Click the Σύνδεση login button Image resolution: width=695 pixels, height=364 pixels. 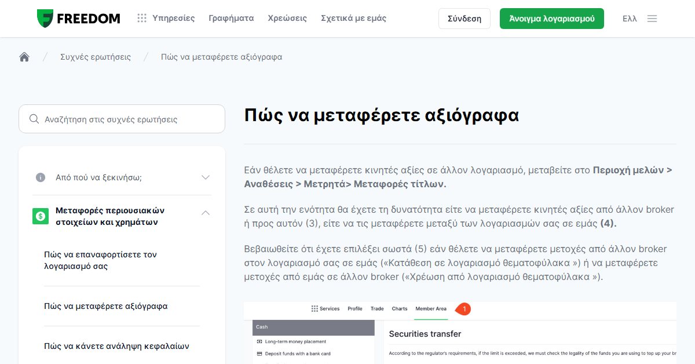click(x=464, y=19)
